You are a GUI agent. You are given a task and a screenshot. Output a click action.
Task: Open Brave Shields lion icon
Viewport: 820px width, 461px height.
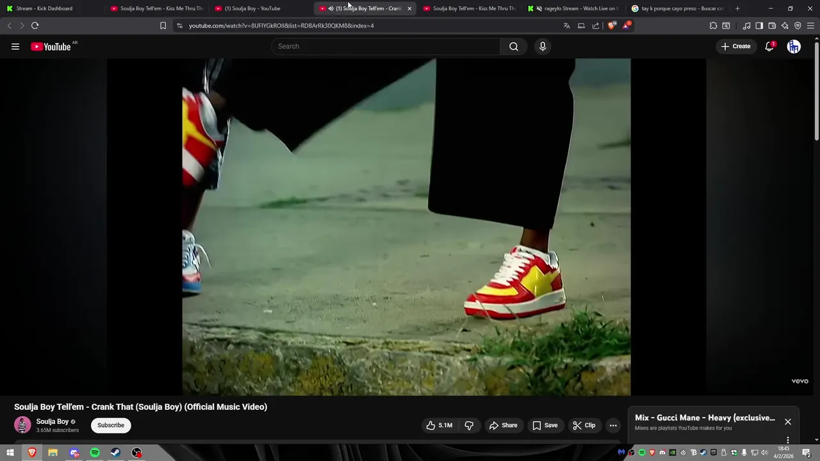tap(611, 26)
